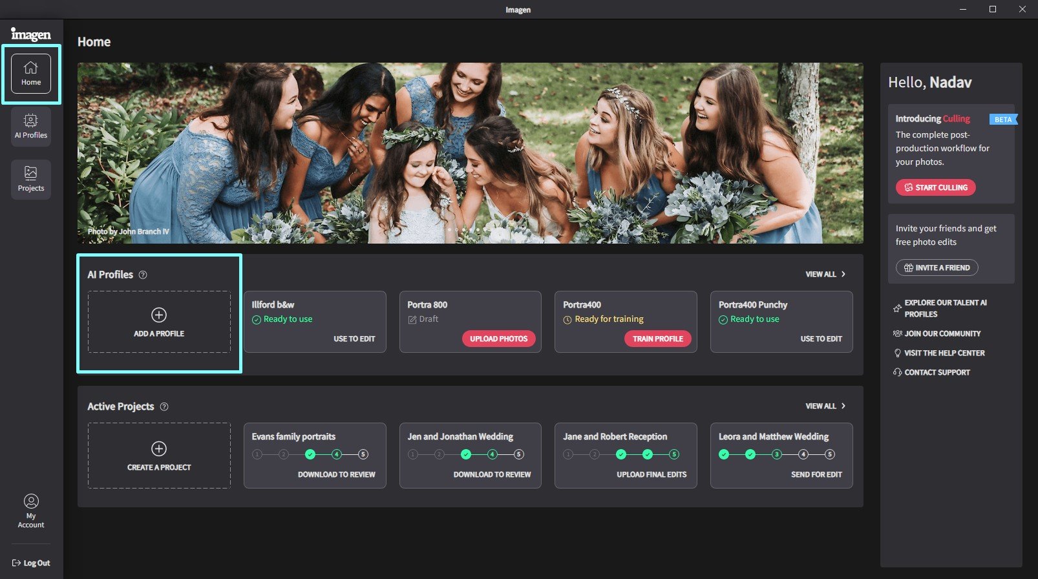Click the Start Culling button
Screen dimensions: 1038x579
[935, 187]
